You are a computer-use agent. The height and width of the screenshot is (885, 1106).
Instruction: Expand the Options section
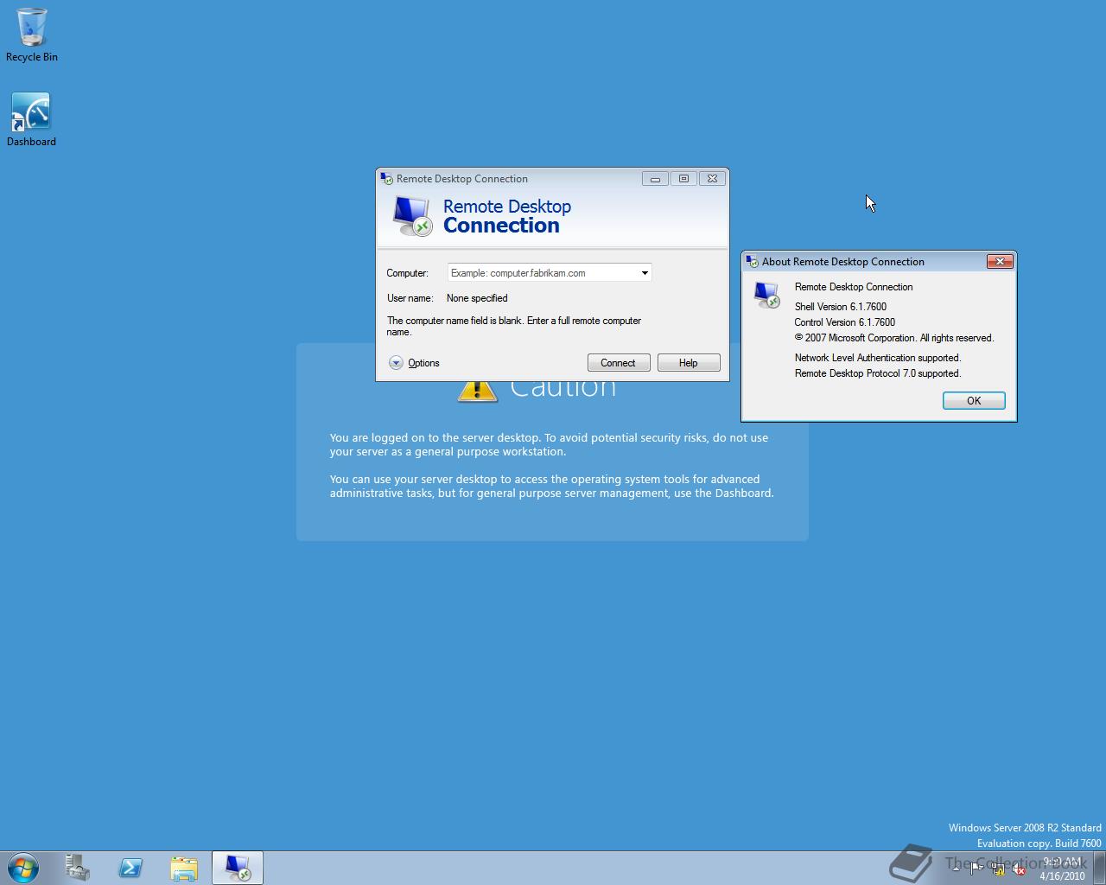(414, 363)
